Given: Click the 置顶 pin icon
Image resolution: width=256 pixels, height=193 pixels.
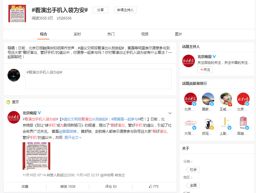Looking at the screenshot, I should [x=8, y=102].
